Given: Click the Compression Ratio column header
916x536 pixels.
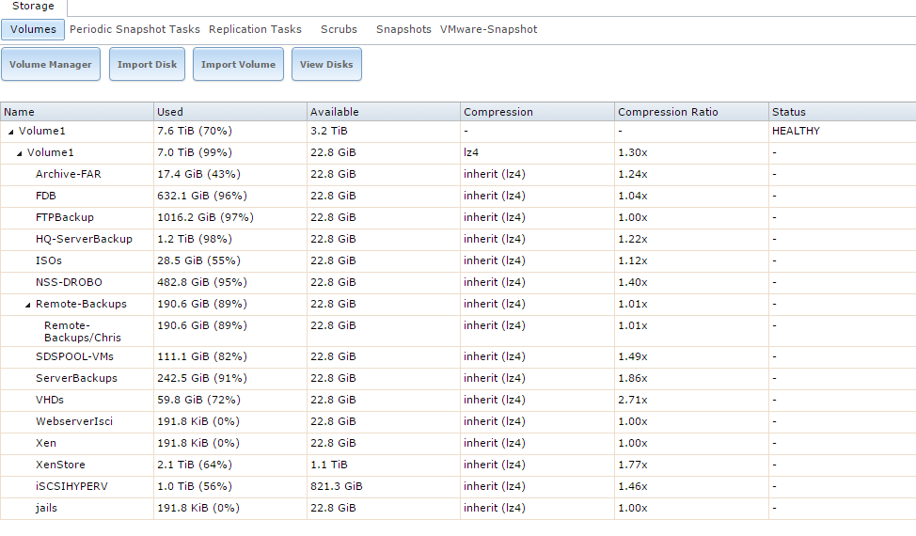Looking at the screenshot, I should (x=691, y=112).
